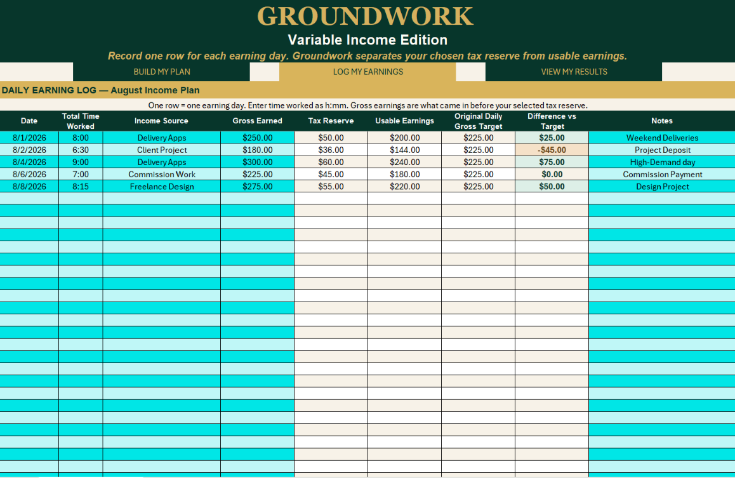Screen dimensions: 735x478
Task: Click the -$45.00 difference cell
Action: [x=552, y=150]
